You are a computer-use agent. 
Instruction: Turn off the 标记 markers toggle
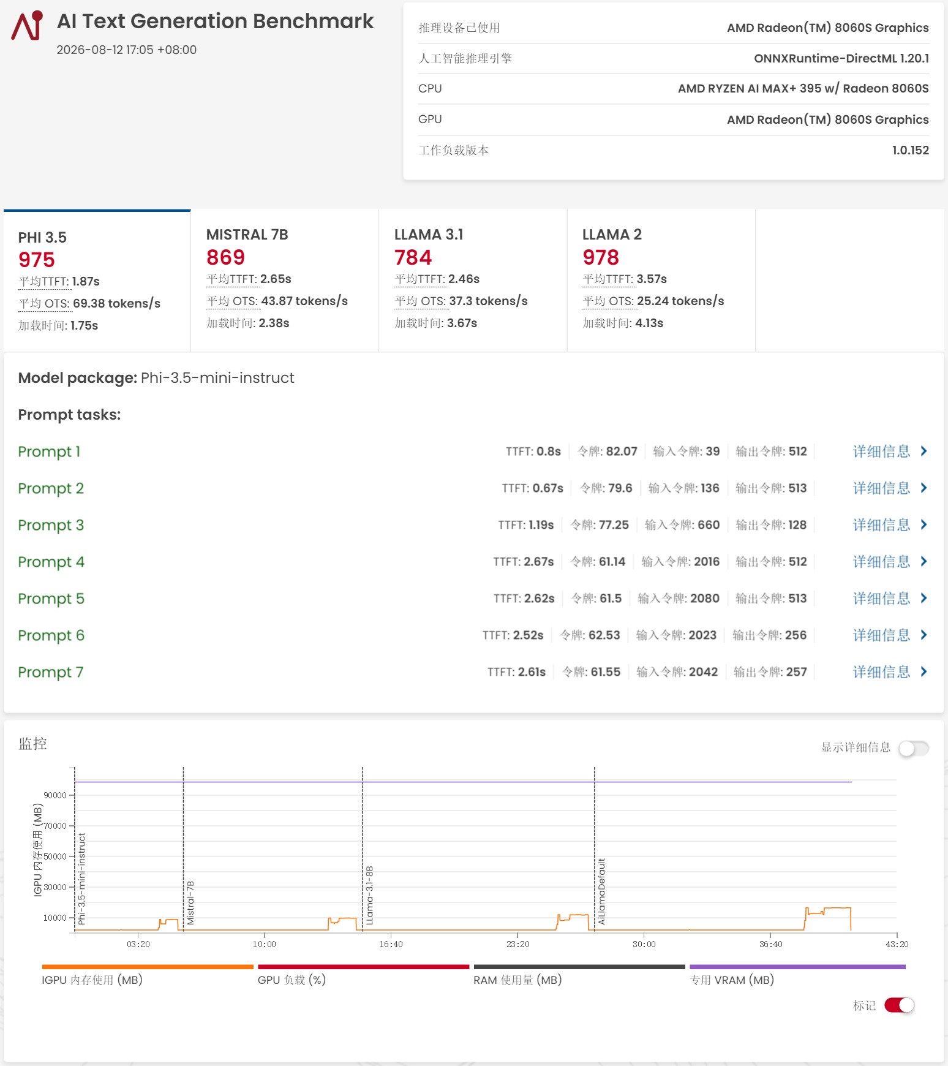[x=899, y=1005]
